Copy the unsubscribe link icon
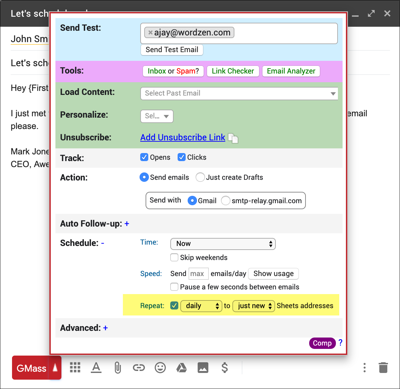 (x=233, y=138)
